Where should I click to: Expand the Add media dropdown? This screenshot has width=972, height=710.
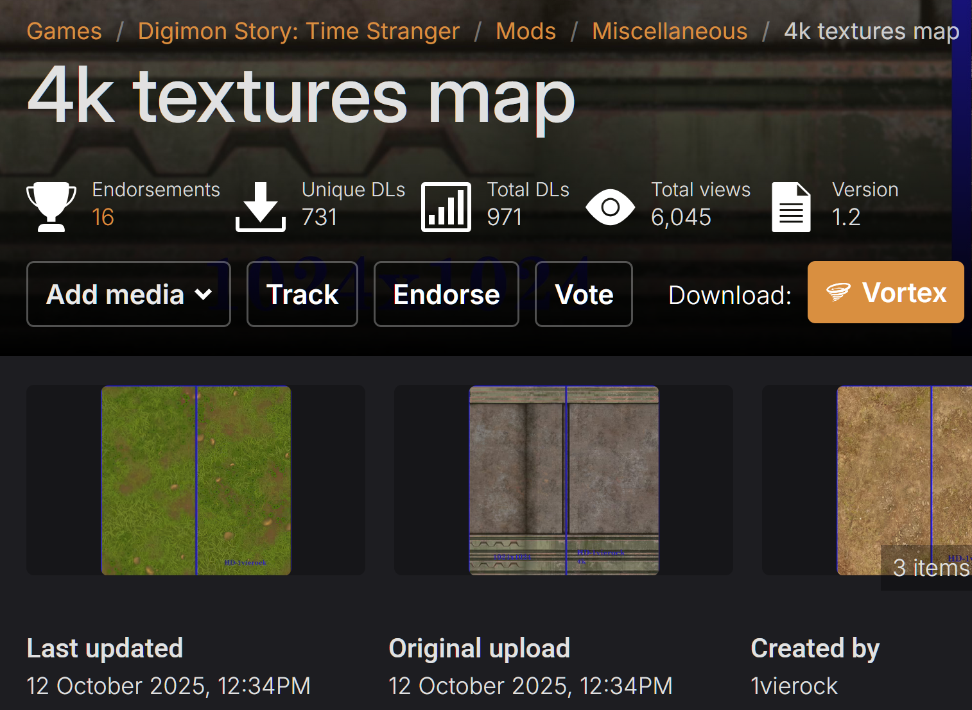pyautogui.click(x=128, y=294)
